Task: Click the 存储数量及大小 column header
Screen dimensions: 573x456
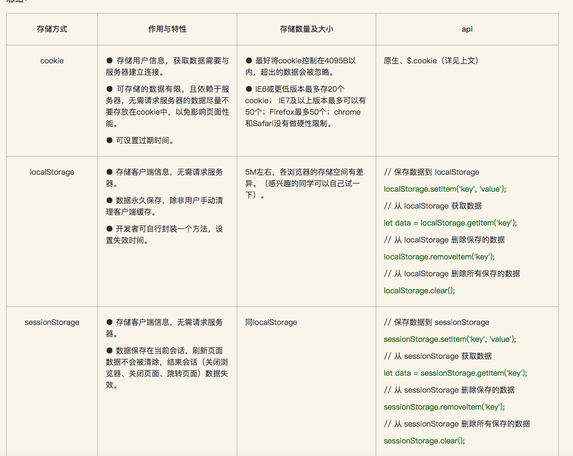Action: [306, 29]
